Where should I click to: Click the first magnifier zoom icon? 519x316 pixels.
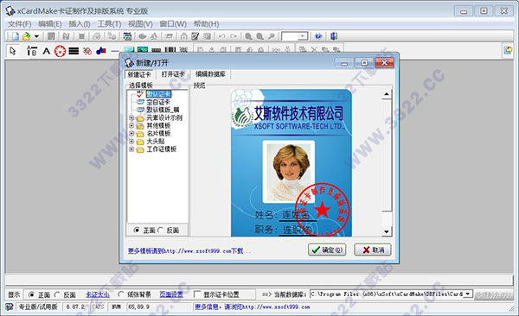tap(248, 36)
